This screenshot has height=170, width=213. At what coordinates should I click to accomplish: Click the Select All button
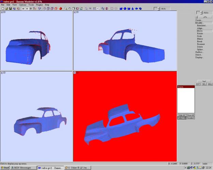point(181,118)
